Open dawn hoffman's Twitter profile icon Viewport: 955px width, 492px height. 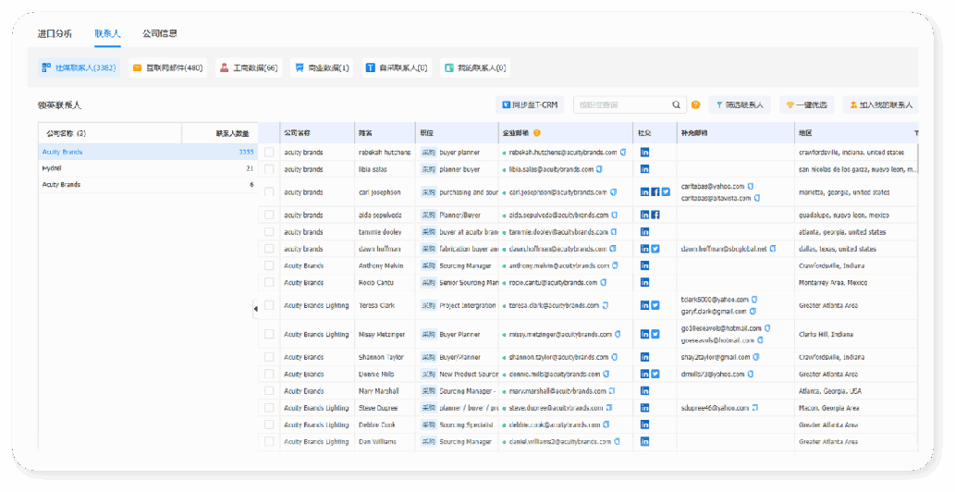(x=655, y=249)
